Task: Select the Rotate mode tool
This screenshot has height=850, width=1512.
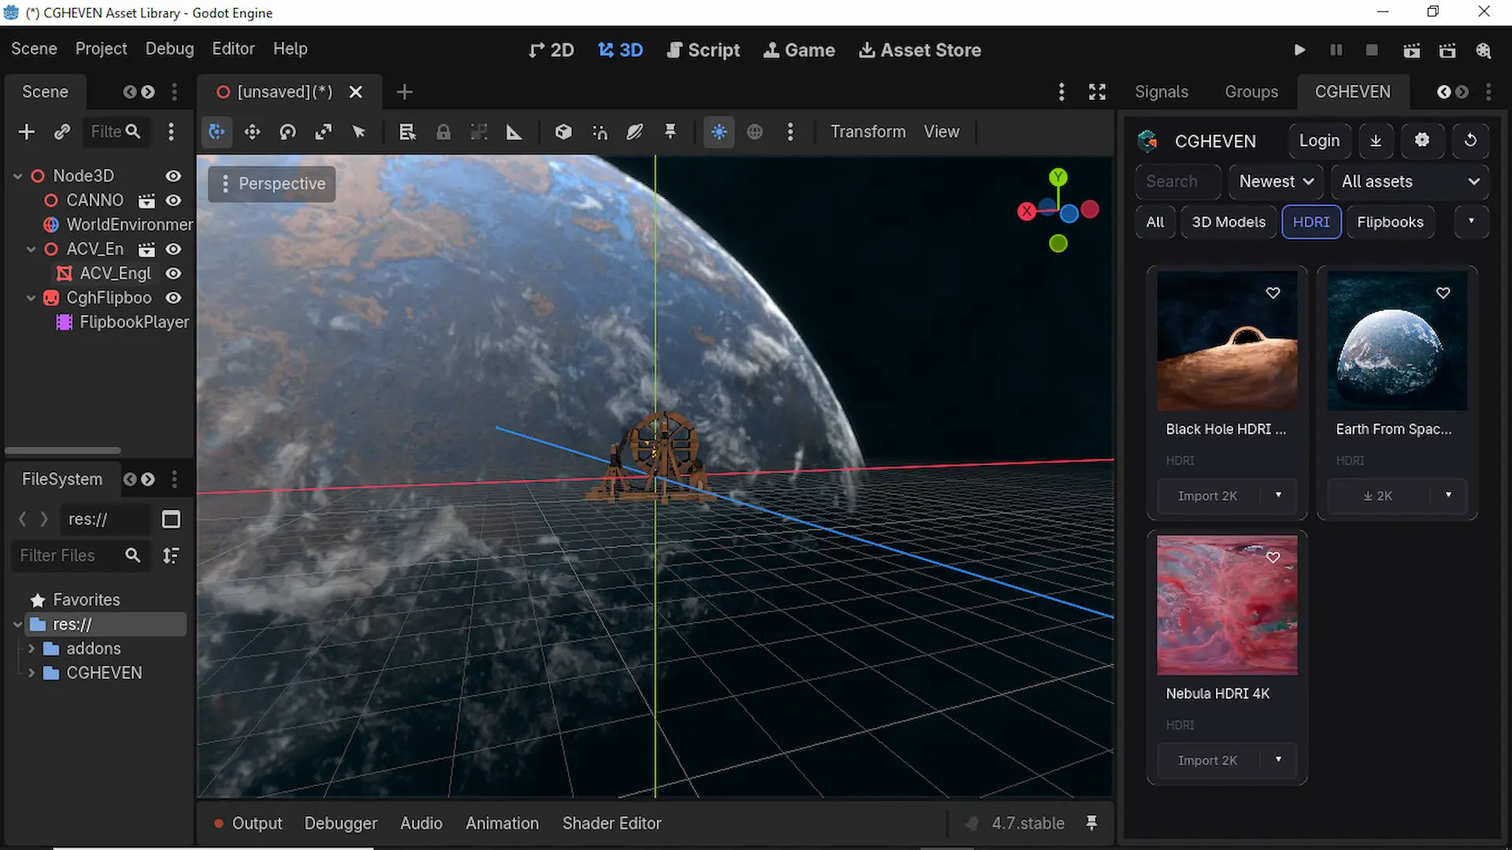Action: tap(287, 132)
